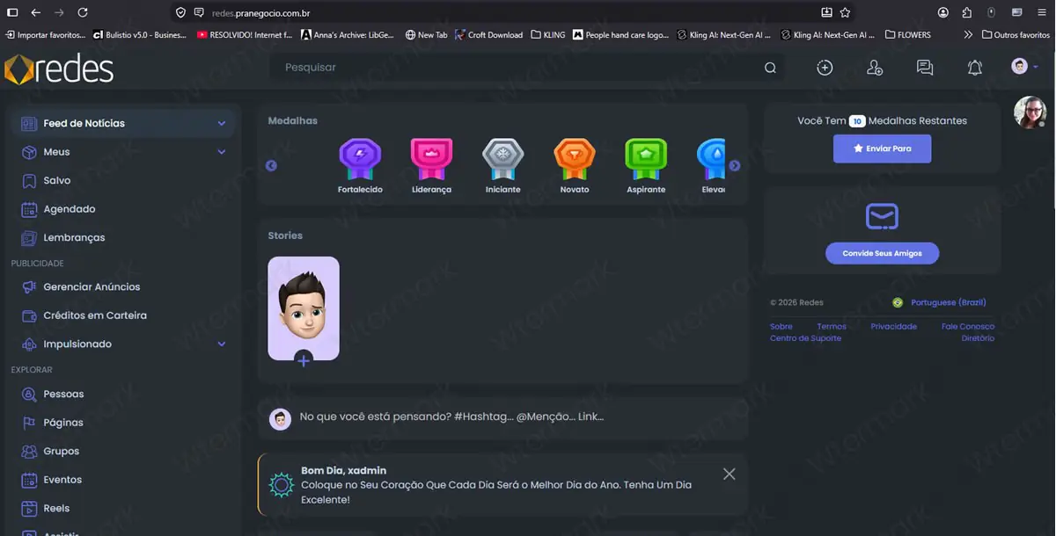Click the Enviar Para button
The width and height of the screenshot is (1056, 536).
[x=882, y=148]
